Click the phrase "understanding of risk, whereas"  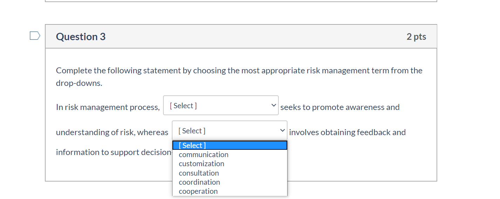112,132
